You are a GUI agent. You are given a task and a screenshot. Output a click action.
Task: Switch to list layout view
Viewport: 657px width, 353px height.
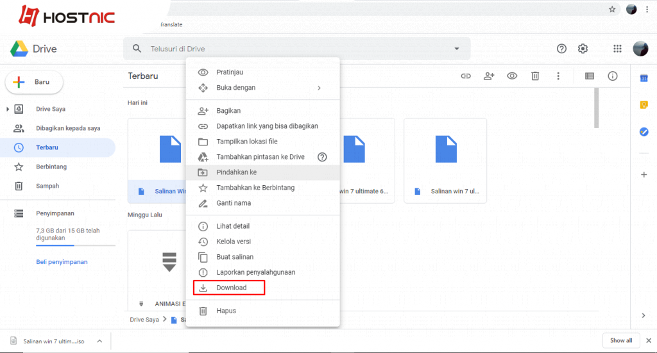(x=590, y=76)
